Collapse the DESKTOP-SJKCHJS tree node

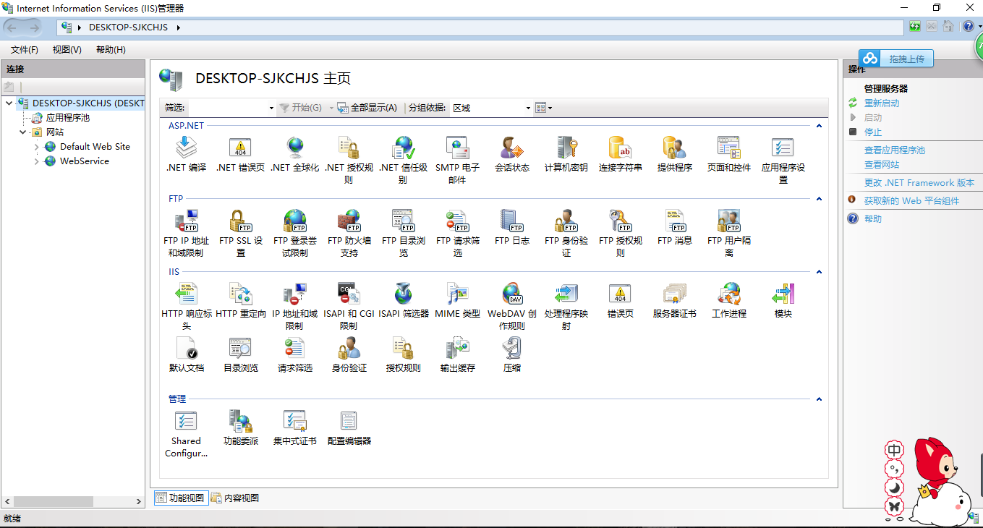click(9, 103)
